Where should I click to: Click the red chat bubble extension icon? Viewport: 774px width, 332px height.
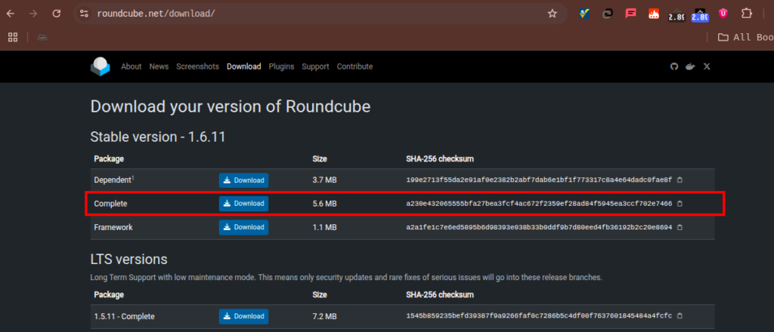click(630, 14)
